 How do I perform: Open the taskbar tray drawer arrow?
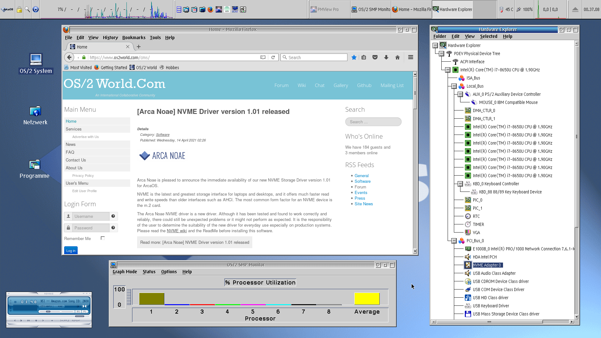coord(575,9)
